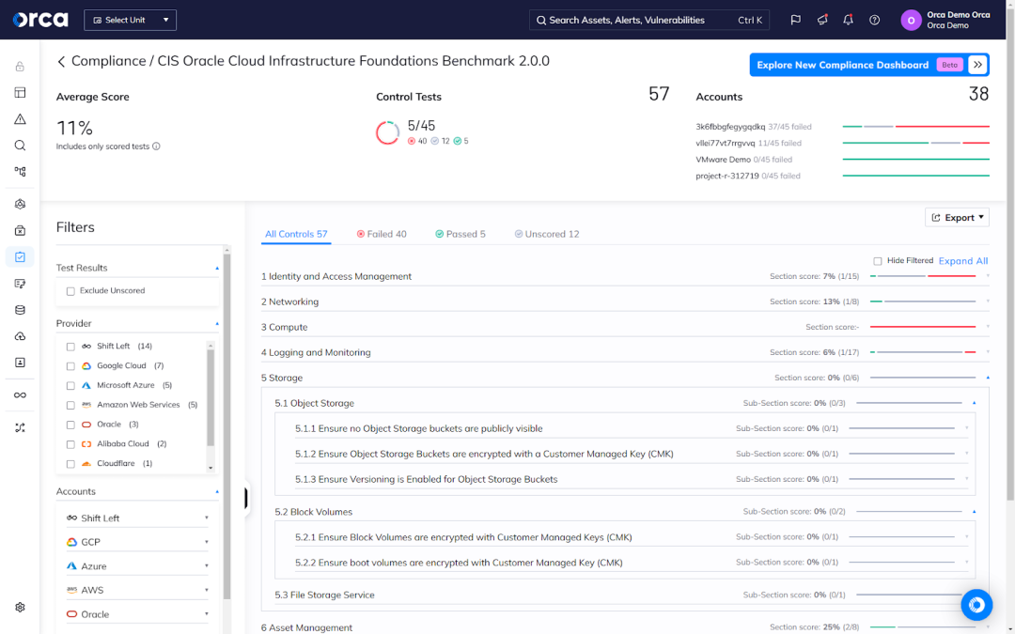
Task: Click the double chevron on dashboard banner
Action: pos(978,65)
